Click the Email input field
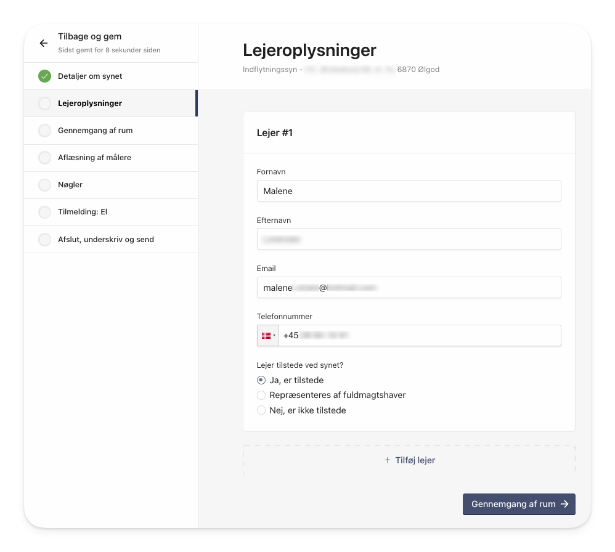The image size is (615, 552). click(x=409, y=288)
